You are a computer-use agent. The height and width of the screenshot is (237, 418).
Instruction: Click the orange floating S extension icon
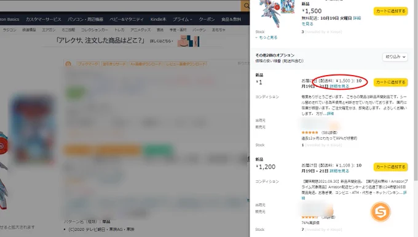(x=381, y=212)
